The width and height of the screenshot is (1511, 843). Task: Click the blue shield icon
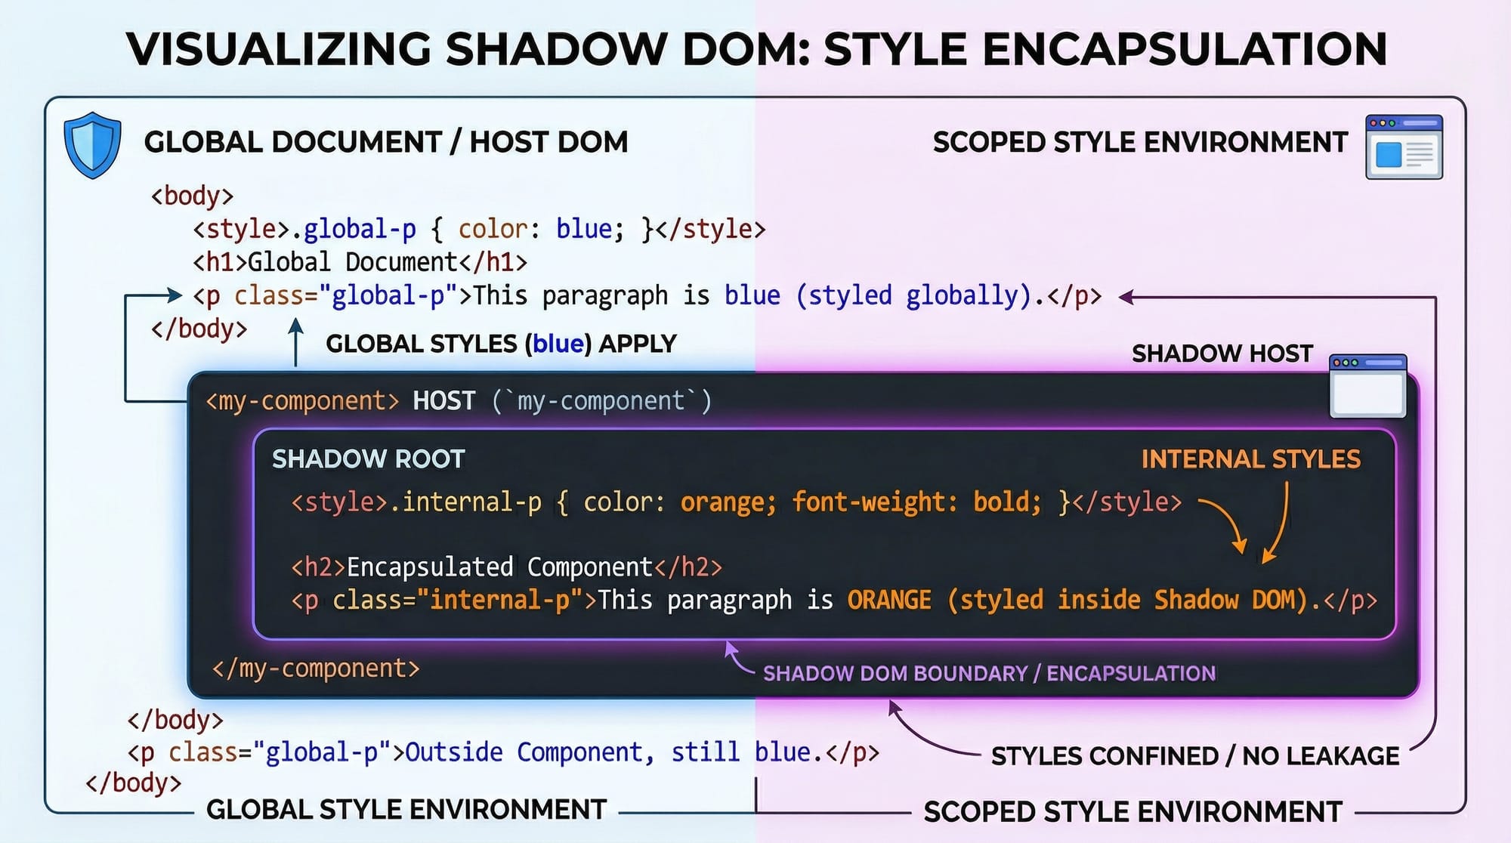pos(92,145)
